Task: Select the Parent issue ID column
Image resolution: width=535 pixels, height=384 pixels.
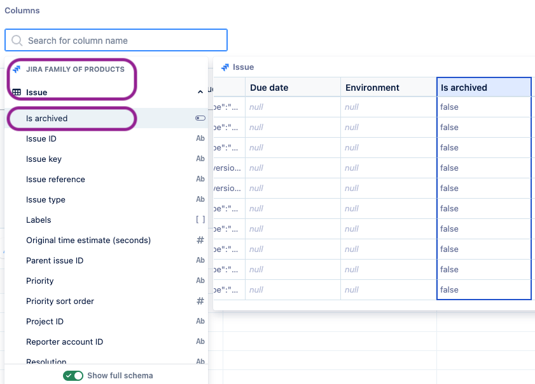Action: [106, 260]
